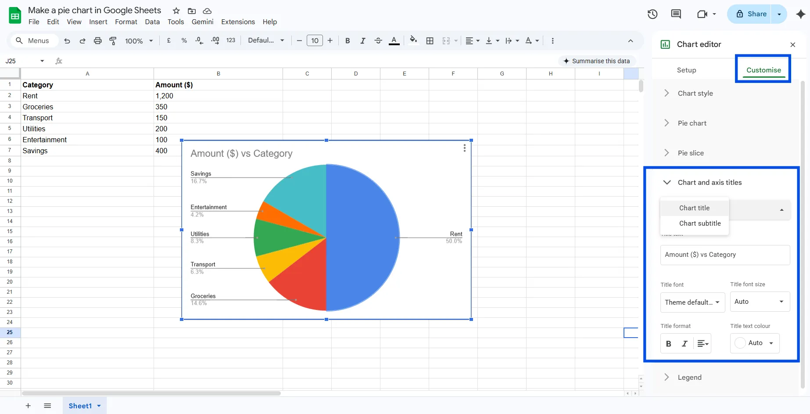Image resolution: width=810 pixels, height=414 pixels.
Task: Open the fill colour tool
Action: click(413, 40)
